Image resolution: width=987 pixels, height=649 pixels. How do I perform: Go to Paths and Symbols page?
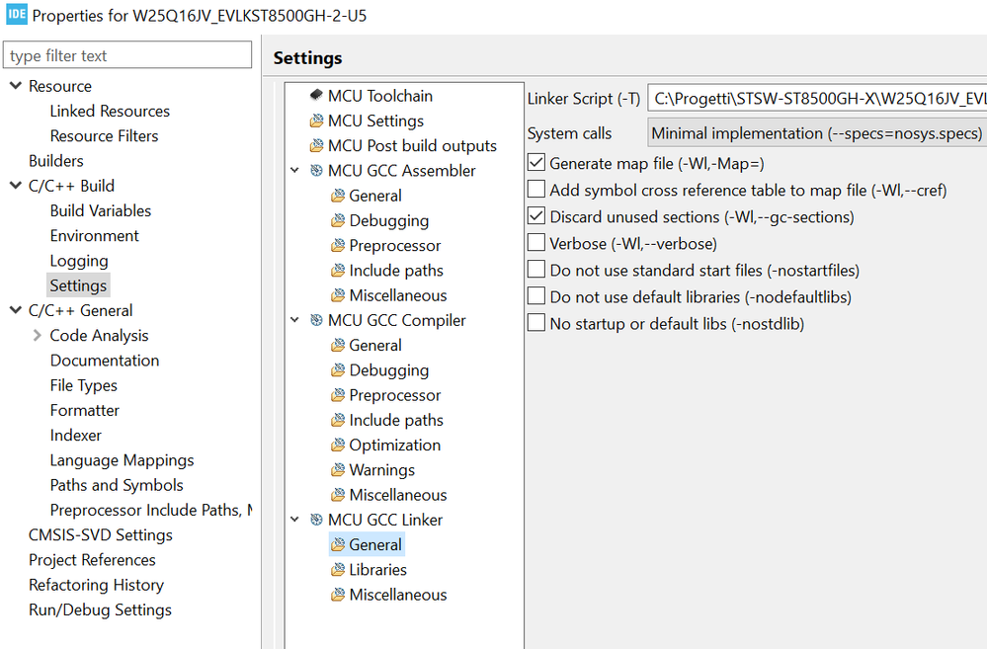pos(117,485)
